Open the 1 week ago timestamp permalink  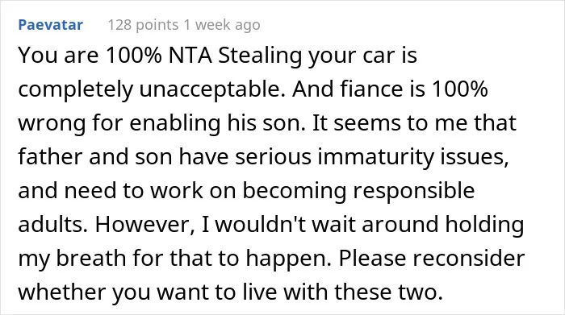(222, 25)
